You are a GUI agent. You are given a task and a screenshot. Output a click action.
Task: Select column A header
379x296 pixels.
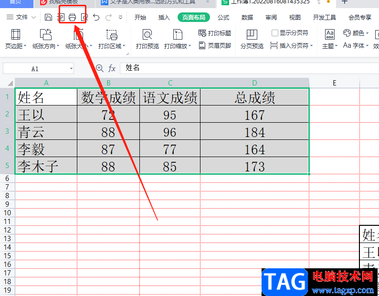46,83
